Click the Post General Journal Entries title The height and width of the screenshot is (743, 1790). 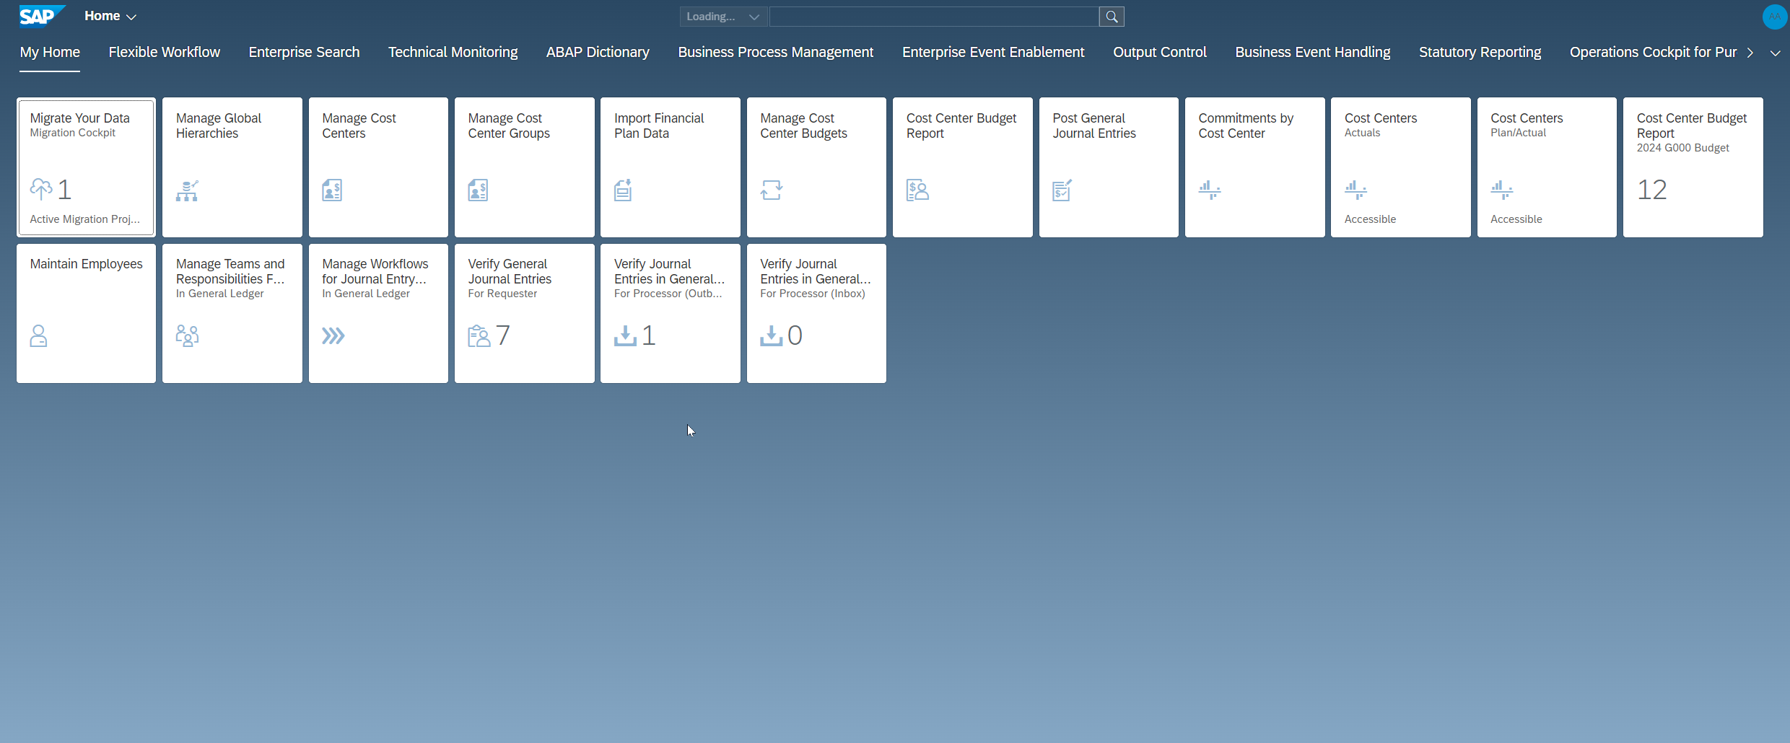click(x=1094, y=126)
